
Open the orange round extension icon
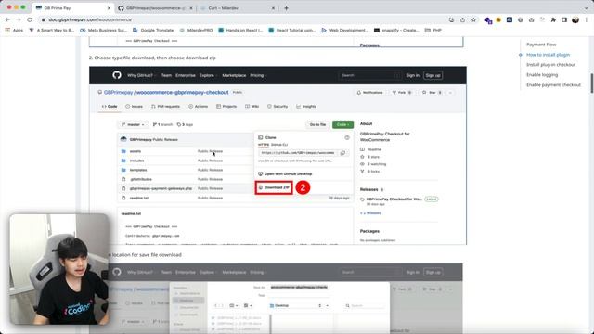(498, 19)
